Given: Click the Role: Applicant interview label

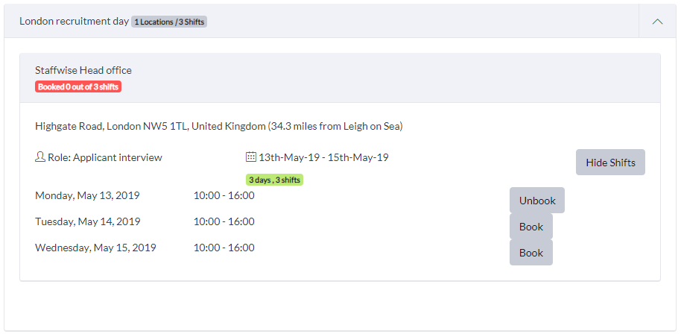Looking at the screenshot, I should [x=104, y=157].
